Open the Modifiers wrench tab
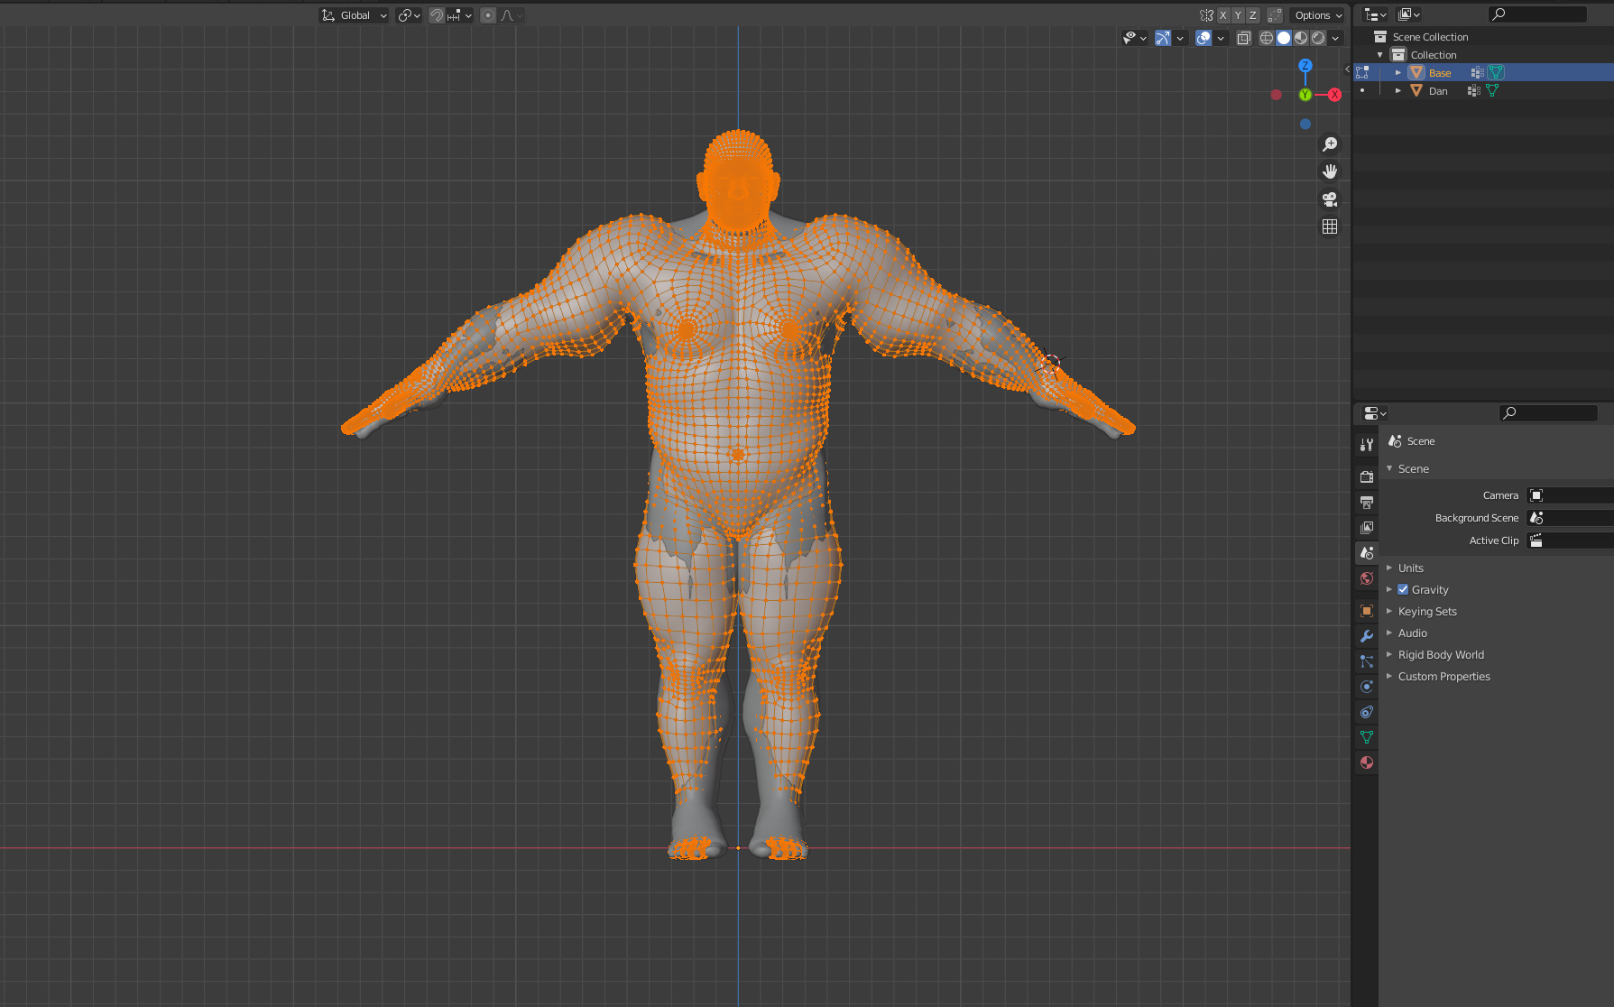Viewport: 1614px width, 1007px height. click(x=1367, y=636)
